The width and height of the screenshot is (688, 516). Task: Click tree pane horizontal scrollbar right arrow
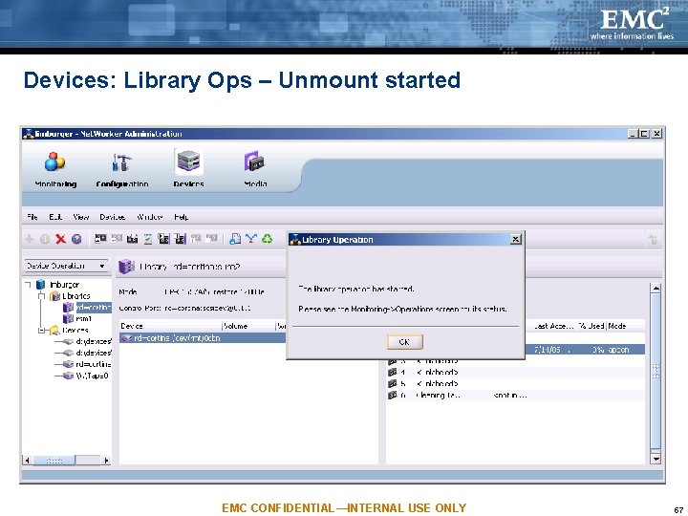(106, 461)
